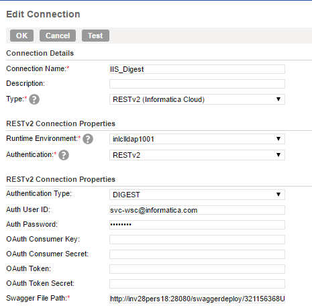Open help icon beside Runtime Environment

click(88, 139)
